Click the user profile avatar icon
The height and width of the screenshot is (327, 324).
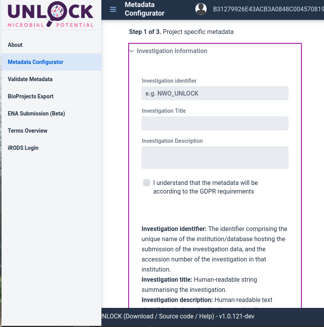(201, 9)
